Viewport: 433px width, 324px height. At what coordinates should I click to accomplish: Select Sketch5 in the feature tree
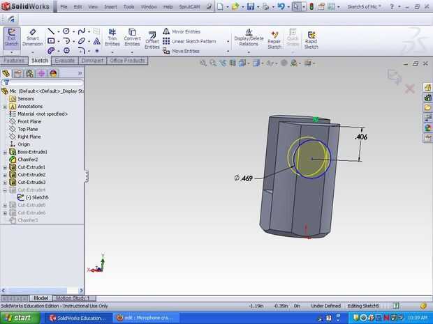pos(41,197)
